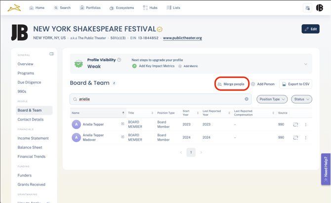Image resolution: width=331 pixels, height=203 pixels.
Task: Open the Position Type filter dropdown
Action: coord(272,99)
